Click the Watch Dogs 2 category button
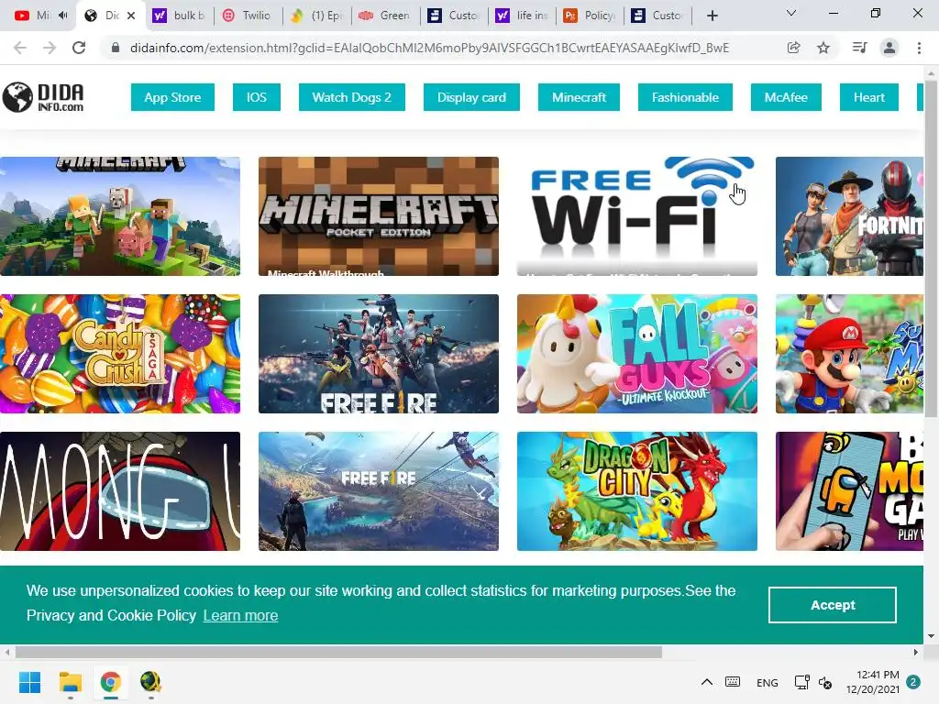The image size is (939, 704). pos(351,97)
